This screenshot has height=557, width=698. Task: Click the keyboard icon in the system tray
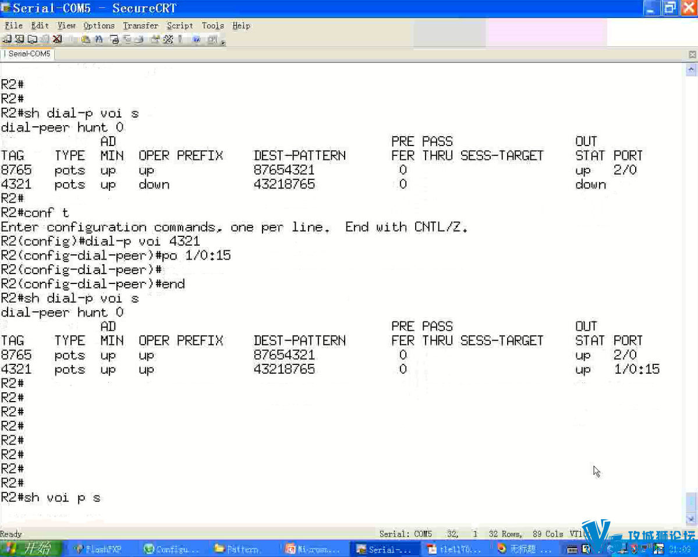pos(572,549)
